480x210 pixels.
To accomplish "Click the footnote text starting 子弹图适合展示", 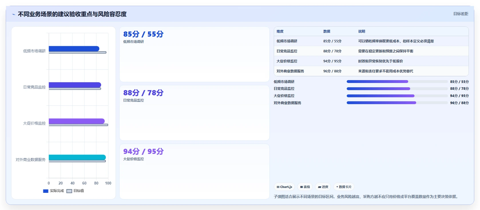I will point(367,197).
